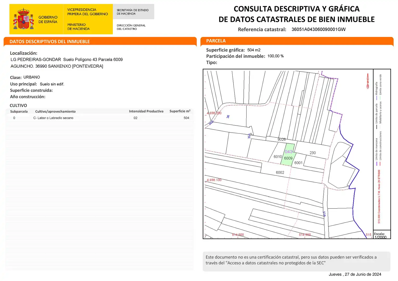Click parcel label 6002 on the map
This screenshot has height=281, width=398.
pyautogui.click(x=280, y=173)
